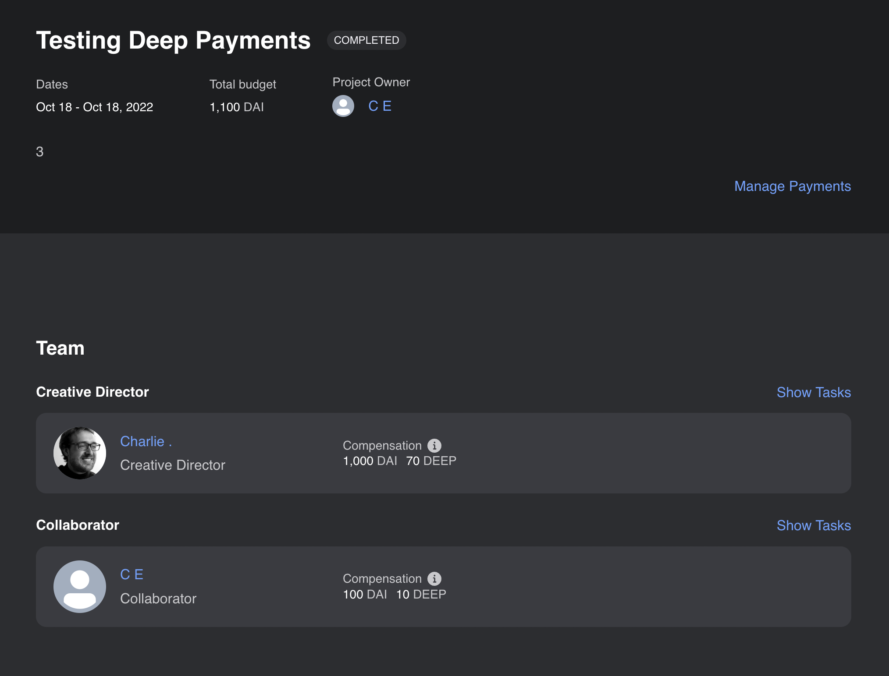889x676 pixels.
Task: Click the Team section heading
Action: click(x=60, y=349)
